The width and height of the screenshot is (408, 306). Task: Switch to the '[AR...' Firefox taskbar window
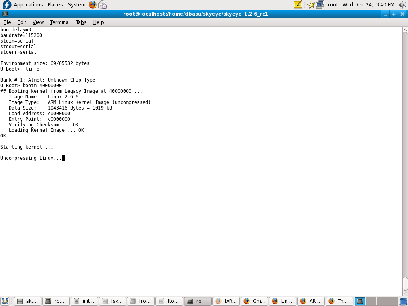pyautogui.click(x=226, y=301)
